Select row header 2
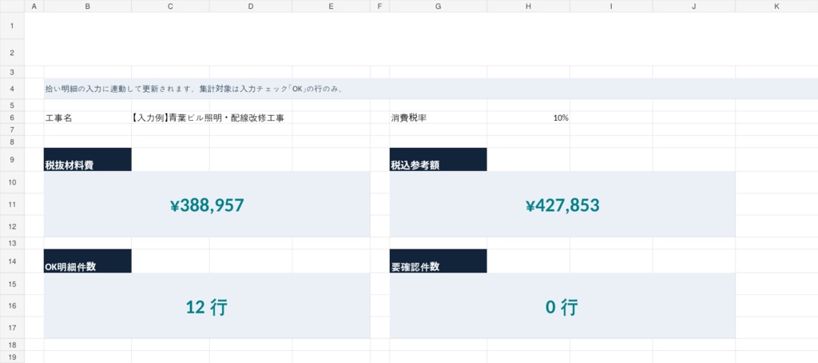Image resolution: width=818 pixels, height=363 pixels. (x=13, y=52)
